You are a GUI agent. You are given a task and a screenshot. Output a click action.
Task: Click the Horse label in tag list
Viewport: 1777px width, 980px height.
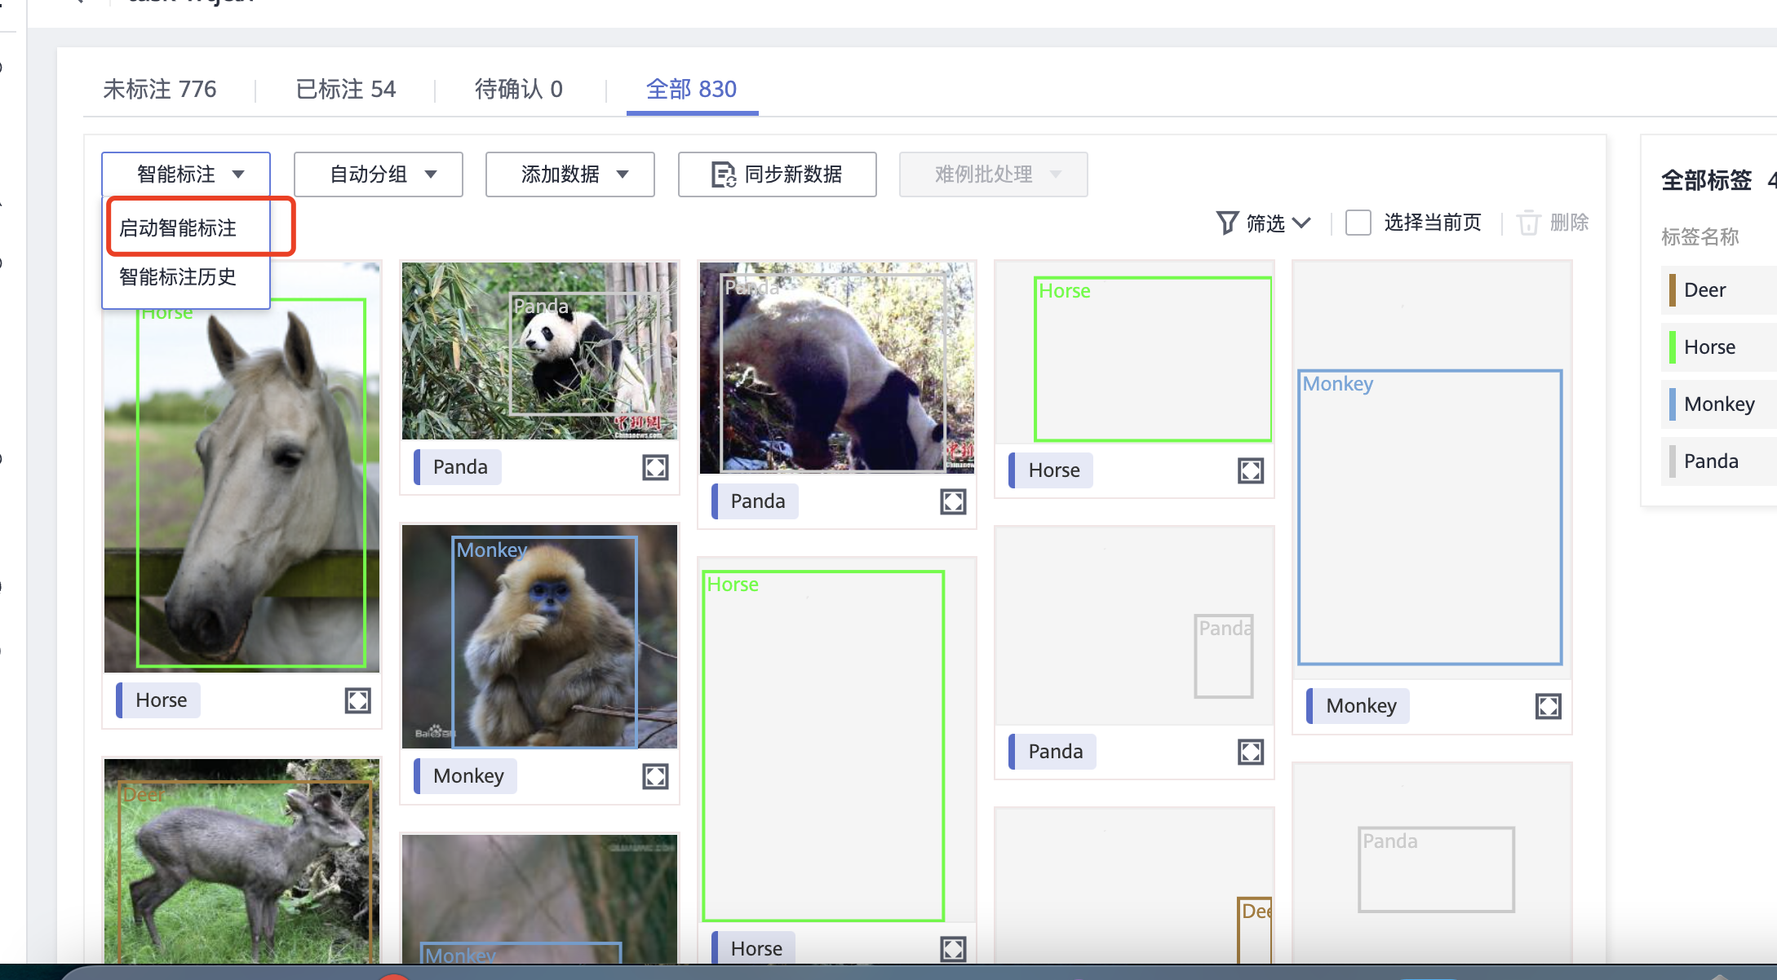click(1710, 347)
